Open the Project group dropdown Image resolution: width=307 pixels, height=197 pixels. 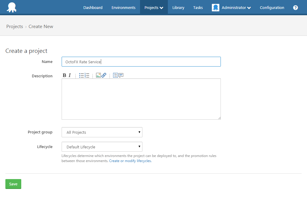[x=102, y=132]
